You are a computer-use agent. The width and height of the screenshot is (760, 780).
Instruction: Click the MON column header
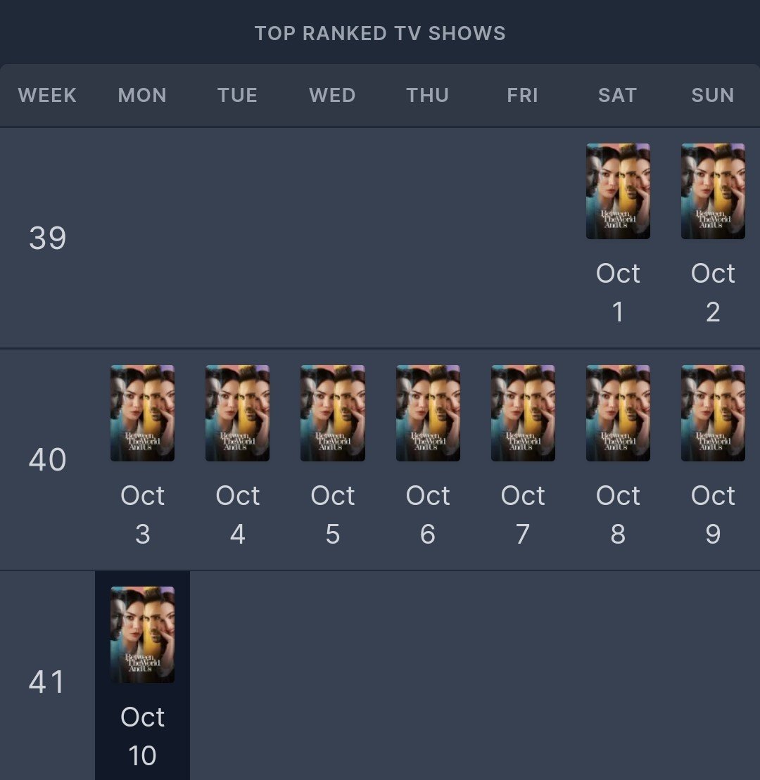142,96
